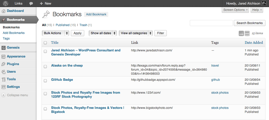Open the New content menu

tap(46, 4)
